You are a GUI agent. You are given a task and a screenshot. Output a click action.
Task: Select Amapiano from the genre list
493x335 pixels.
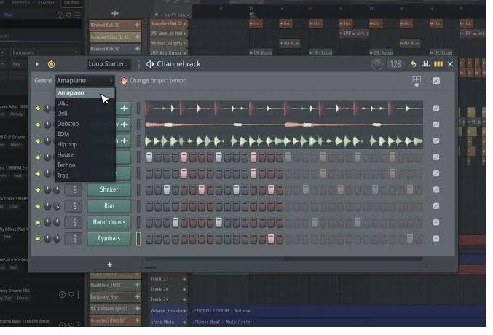(x=85, y=92)
